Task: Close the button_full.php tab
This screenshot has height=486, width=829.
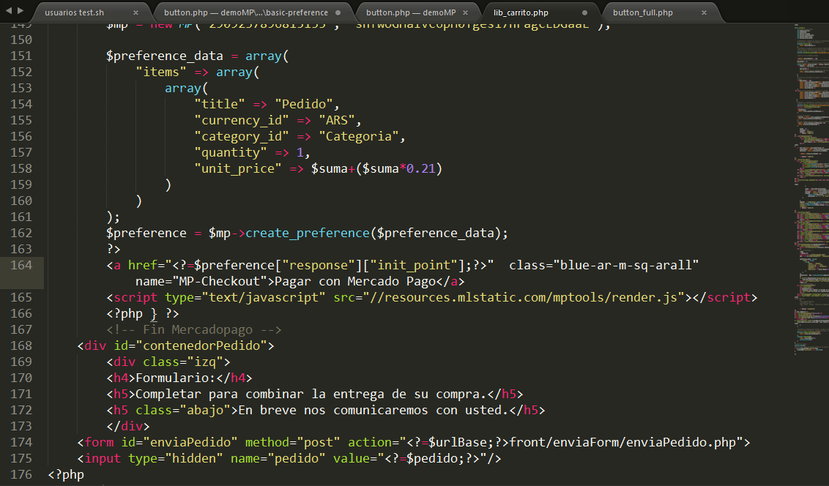Action: [705, 12]
